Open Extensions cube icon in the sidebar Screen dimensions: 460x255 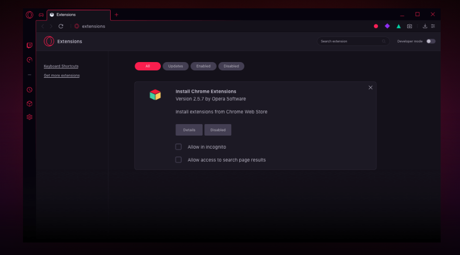29,104
